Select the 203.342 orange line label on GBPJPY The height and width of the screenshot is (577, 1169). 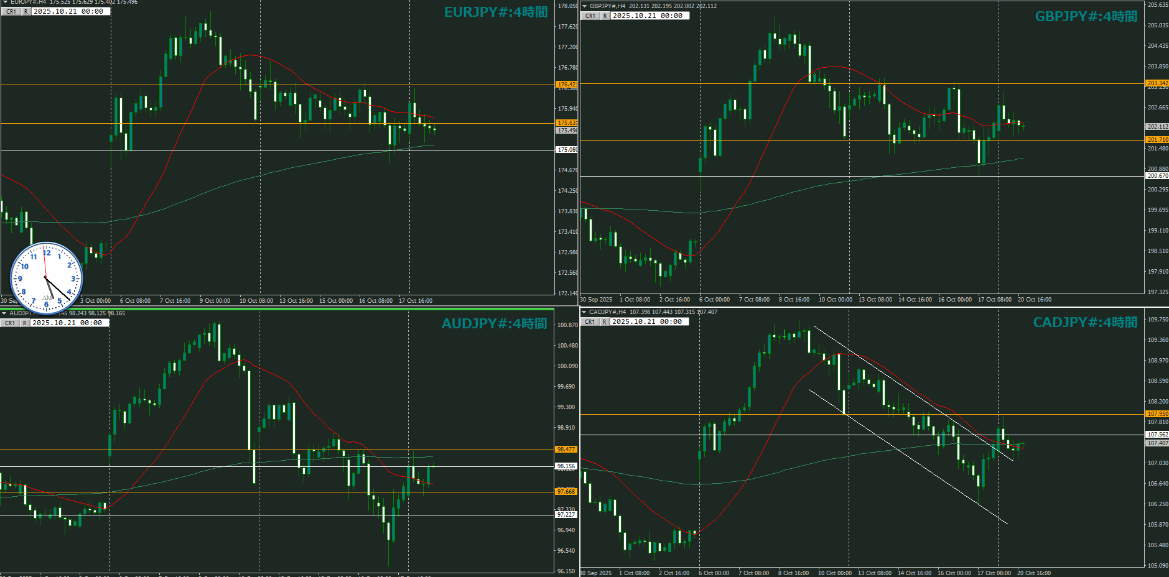1157,83
